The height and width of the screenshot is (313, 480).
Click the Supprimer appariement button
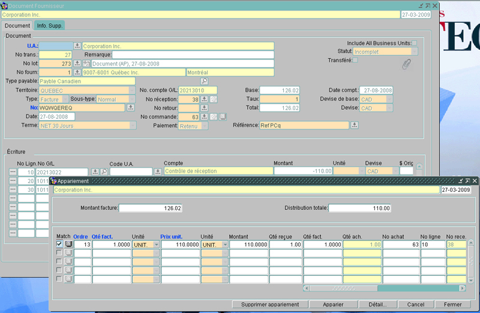click(x=269, y=305)
